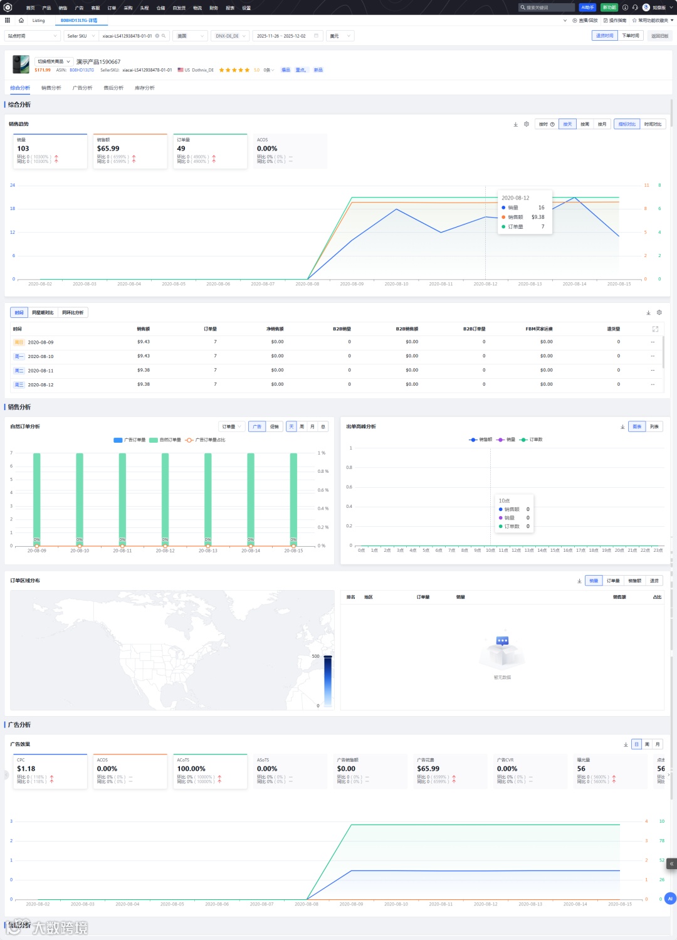Image resolution: width=677 pixels, height=940 pixels.
Task: Open the date range calendar icon
Action: click(x=317, y=36)
